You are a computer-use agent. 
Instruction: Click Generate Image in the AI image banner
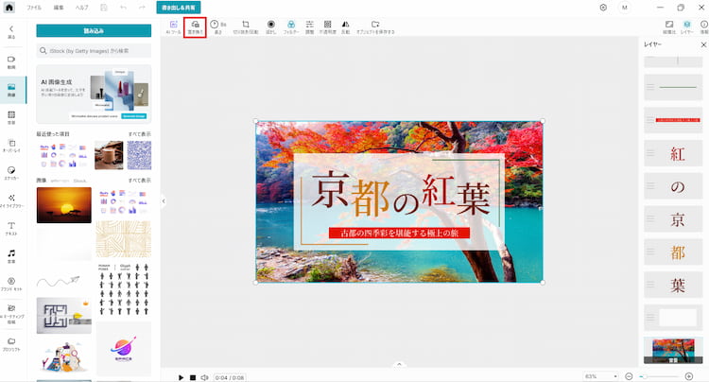(134, 116)
